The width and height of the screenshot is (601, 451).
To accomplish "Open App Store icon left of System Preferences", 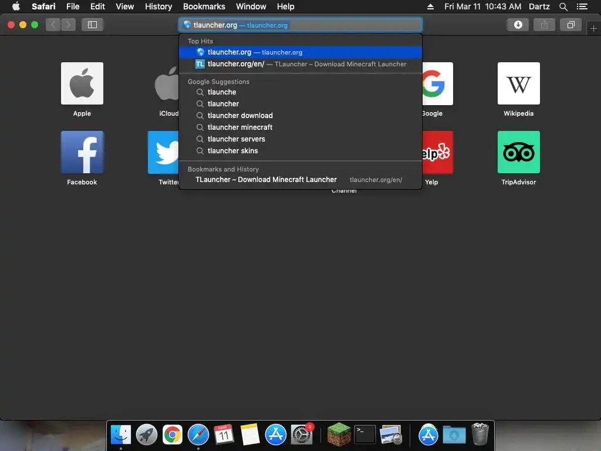I will (276, 435).
